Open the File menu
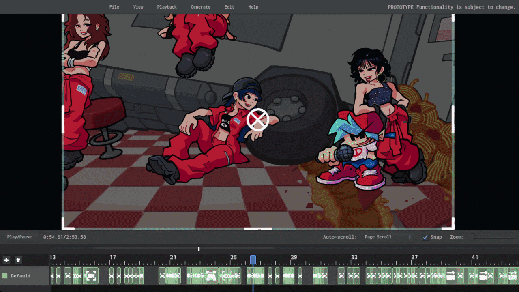 click(114, 7)
